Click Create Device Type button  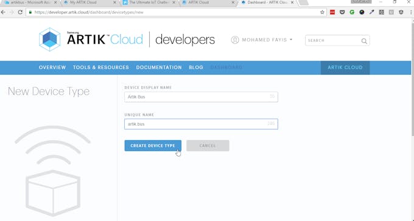coord(153,145)
